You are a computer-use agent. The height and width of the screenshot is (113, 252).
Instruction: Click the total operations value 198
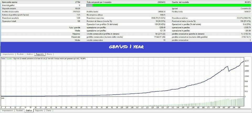(x=78, y=21)
